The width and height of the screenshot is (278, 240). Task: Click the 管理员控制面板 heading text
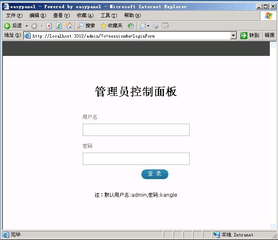click(136, 91)
